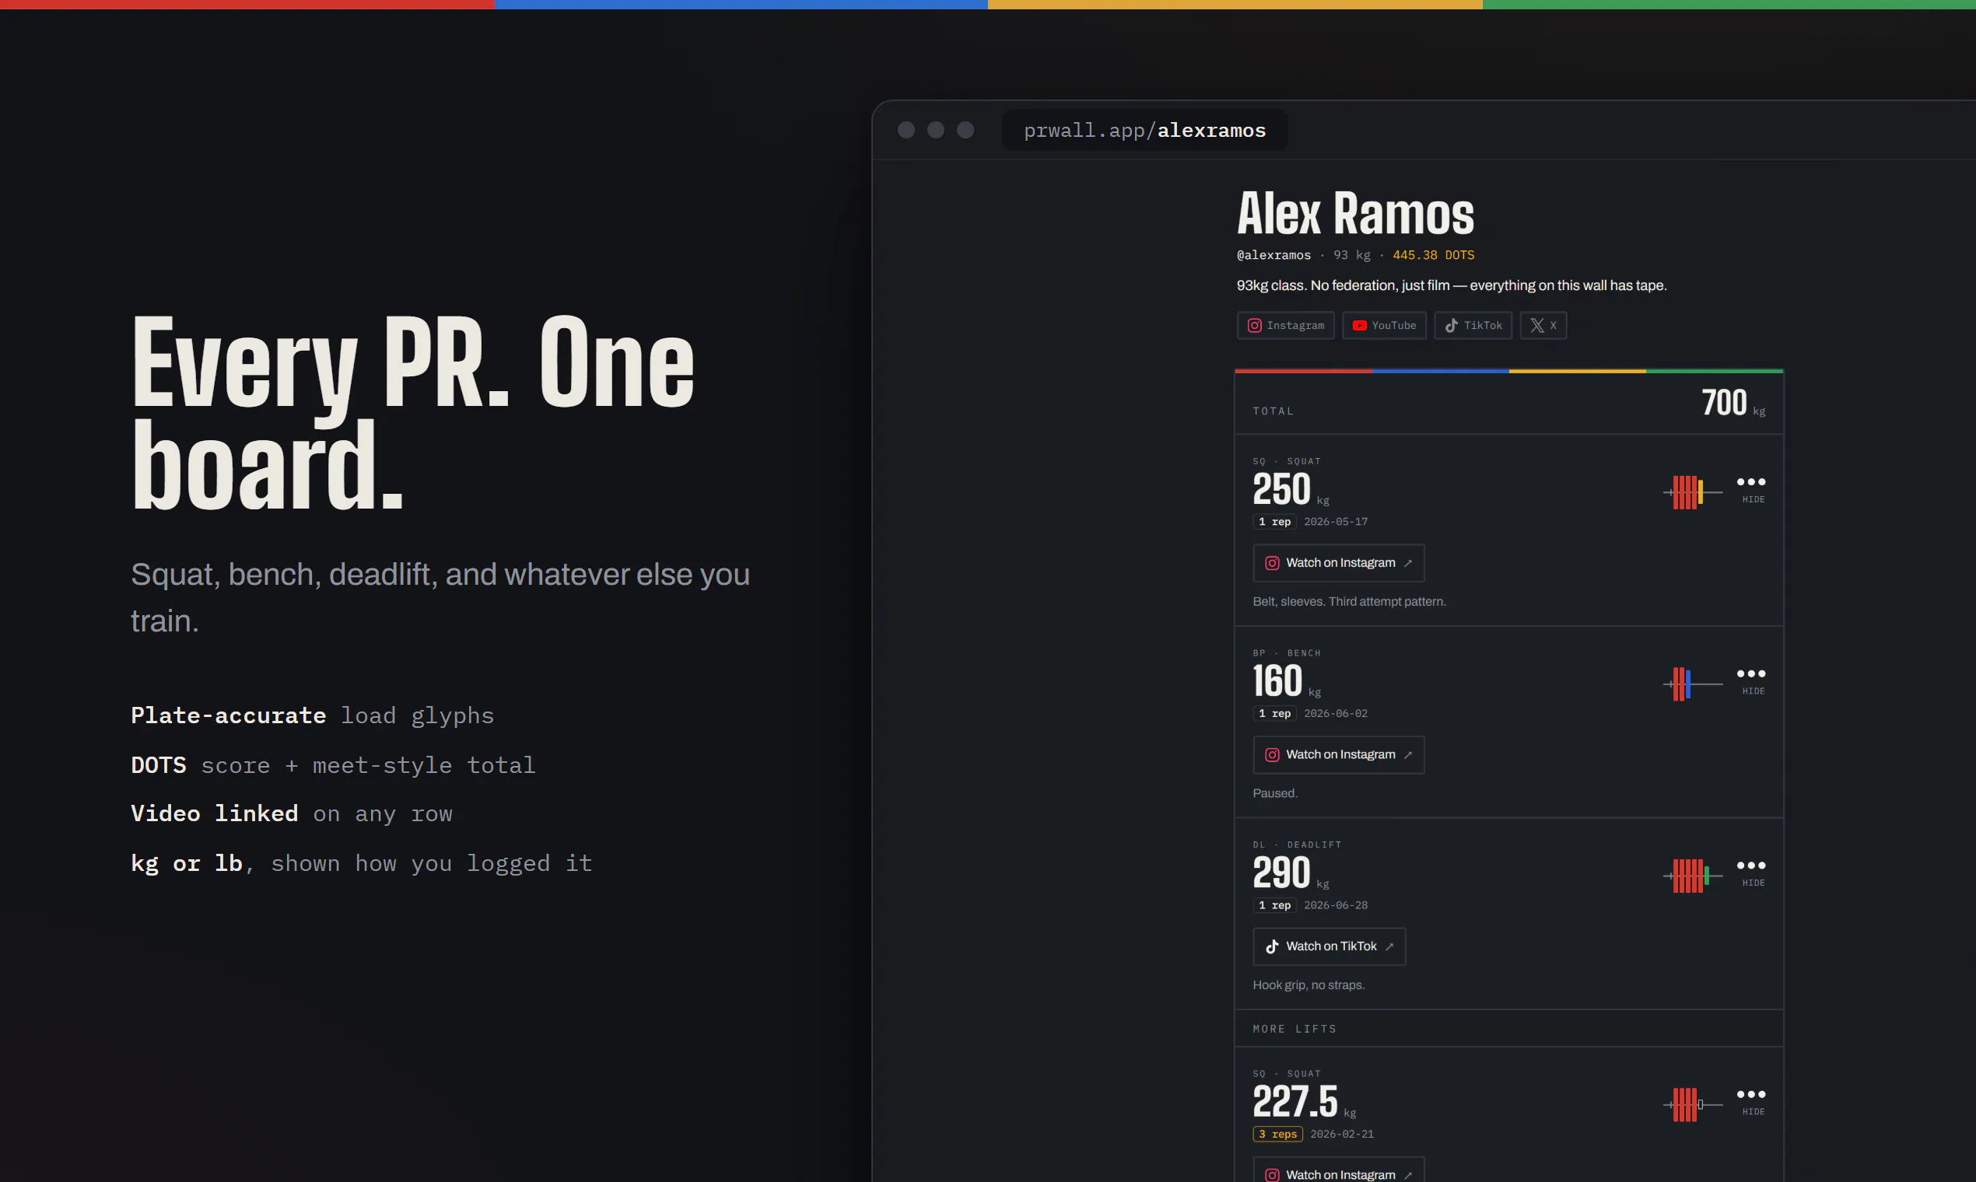Click the external-link arrow on bench video button
Screen dimensions: 1976x1182
point(1408,754)
